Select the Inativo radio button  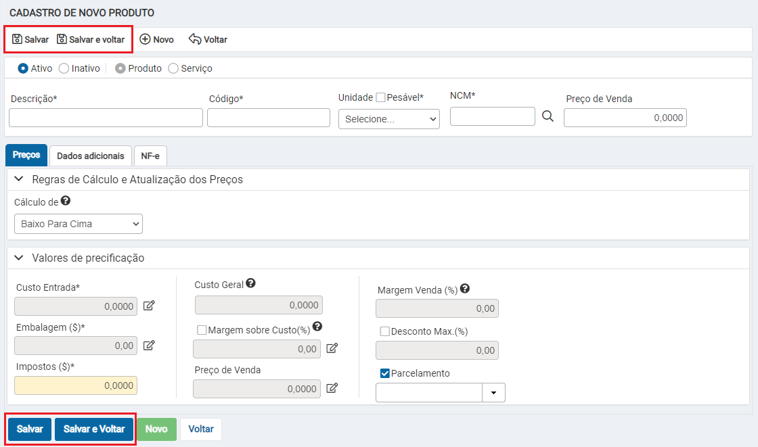pyautogui.click(x=64, y=68)
